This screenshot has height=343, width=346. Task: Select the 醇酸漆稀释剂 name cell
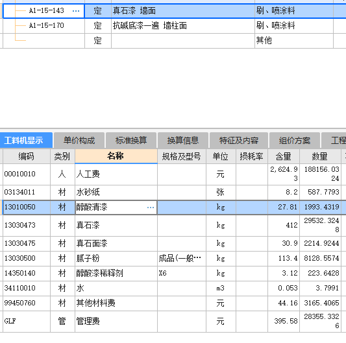[116, 274]
